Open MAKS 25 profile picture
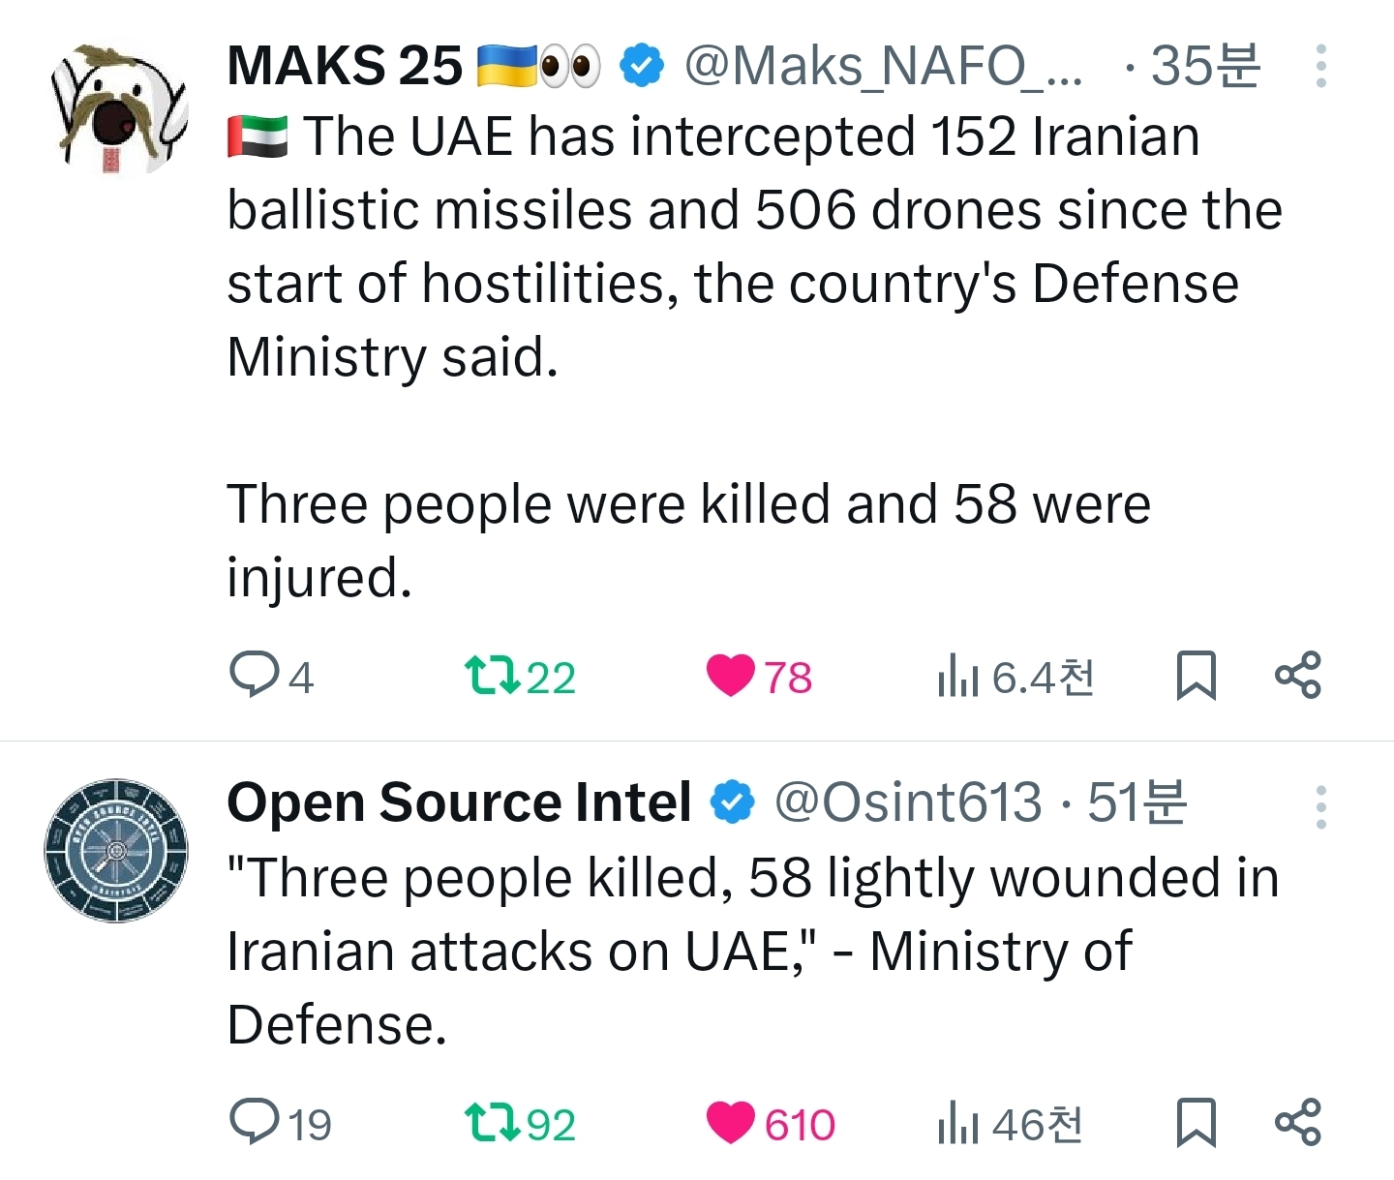 coord(117,109)
